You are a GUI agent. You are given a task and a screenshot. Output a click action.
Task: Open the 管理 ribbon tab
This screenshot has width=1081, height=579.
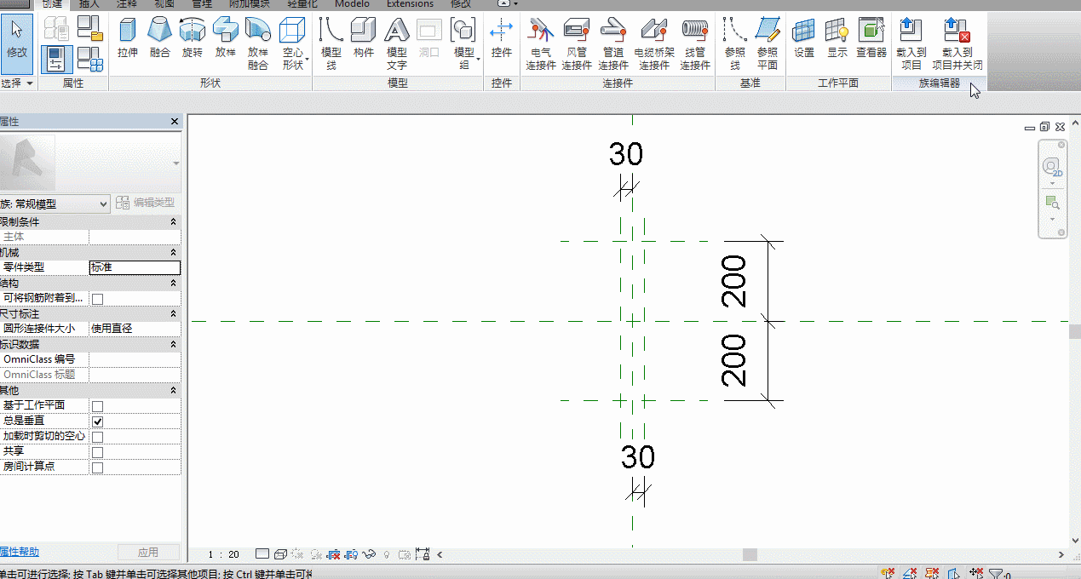coord(203,4)
